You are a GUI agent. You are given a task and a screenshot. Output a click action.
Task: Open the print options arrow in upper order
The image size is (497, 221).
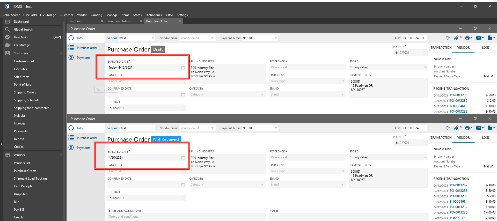tap(472, 38)
